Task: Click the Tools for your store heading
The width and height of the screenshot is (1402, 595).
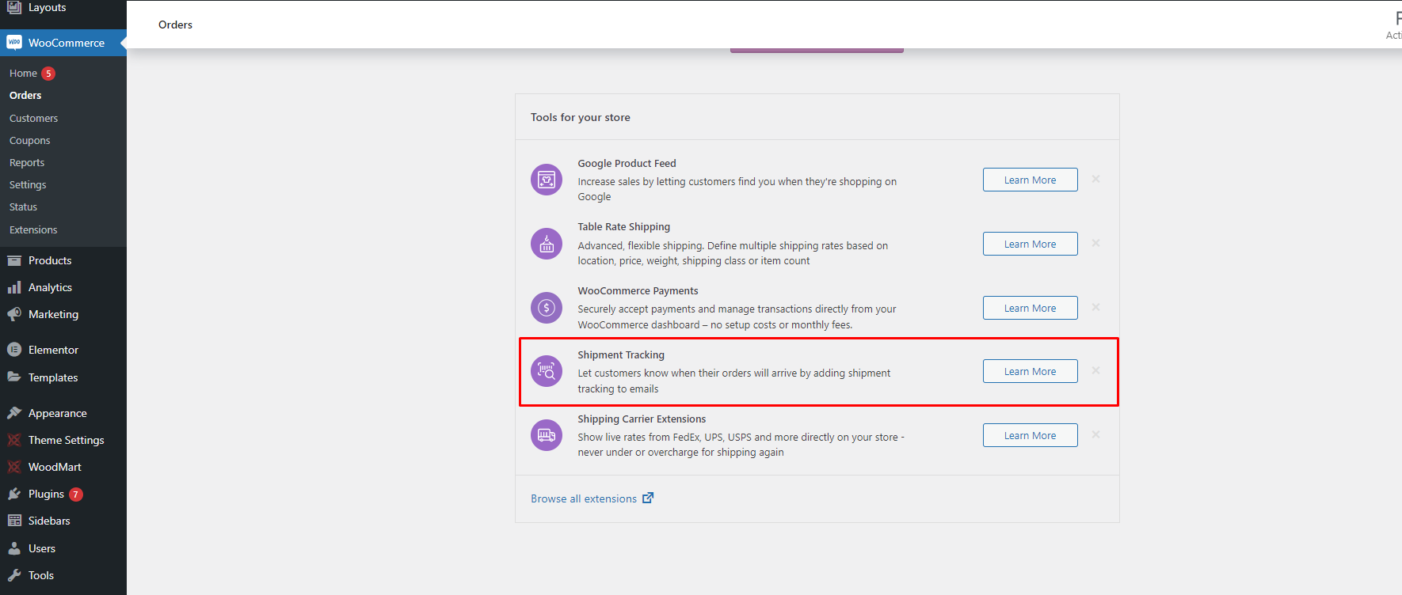Action: pyautogui.click(x=581, y=117)
